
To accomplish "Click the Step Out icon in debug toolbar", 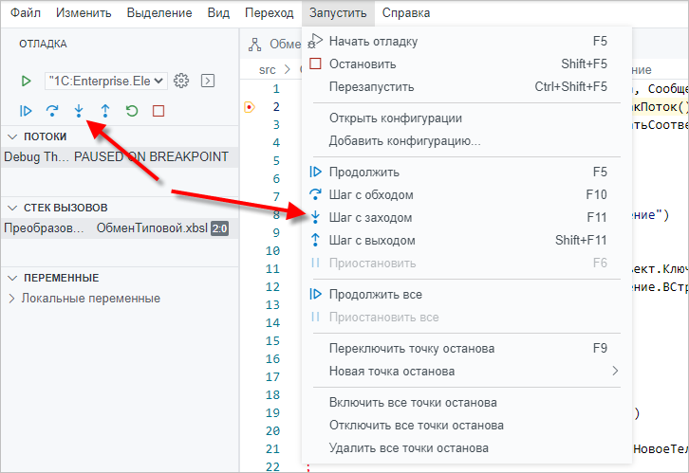I will pyautogui.click(x=105, y=111).
